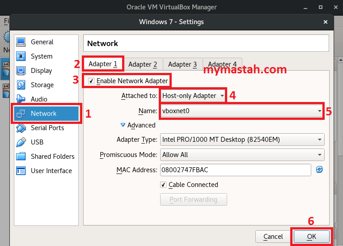
Task: Select the Audio speaker icon
Action: pos(21,99)
